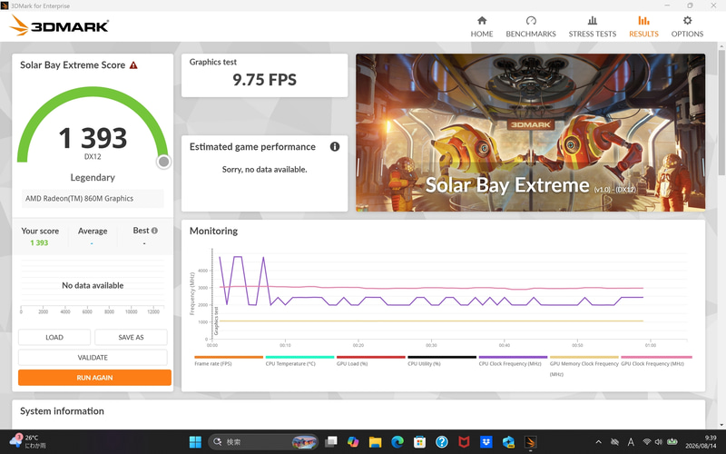Launch Microsoft Edge from the taskbar

click(397, 442)
